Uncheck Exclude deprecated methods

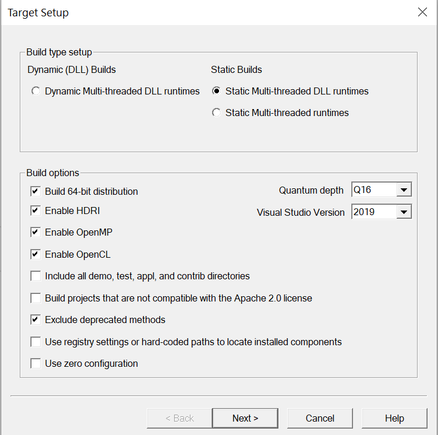(x=36, y=320)
